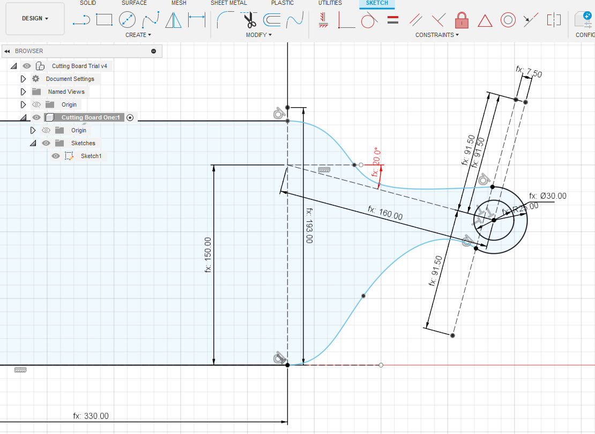
Task: Expand the Document Settings node
Action: pos(23,78)
